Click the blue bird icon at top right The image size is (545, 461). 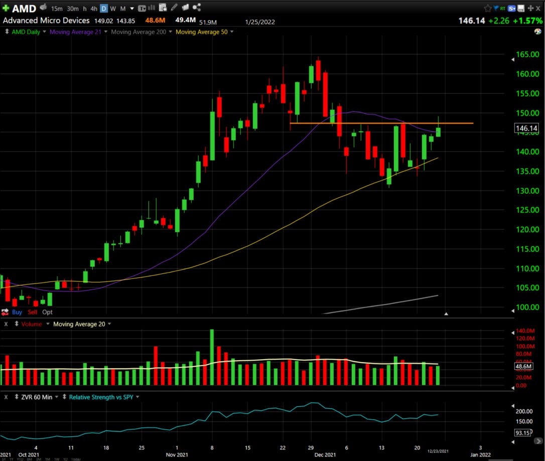click(496, 8)
